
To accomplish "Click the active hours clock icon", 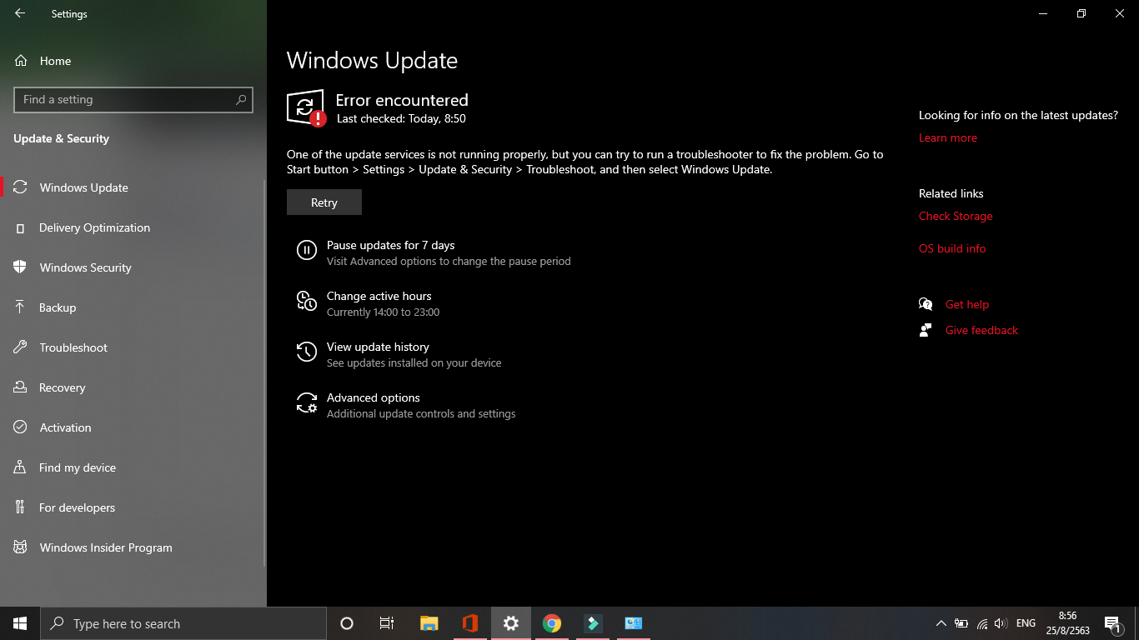I will coord(307,301).
